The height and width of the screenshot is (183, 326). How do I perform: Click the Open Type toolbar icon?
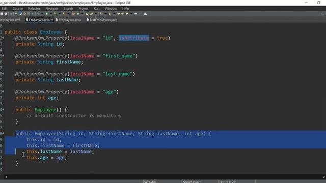click(87, 14)
